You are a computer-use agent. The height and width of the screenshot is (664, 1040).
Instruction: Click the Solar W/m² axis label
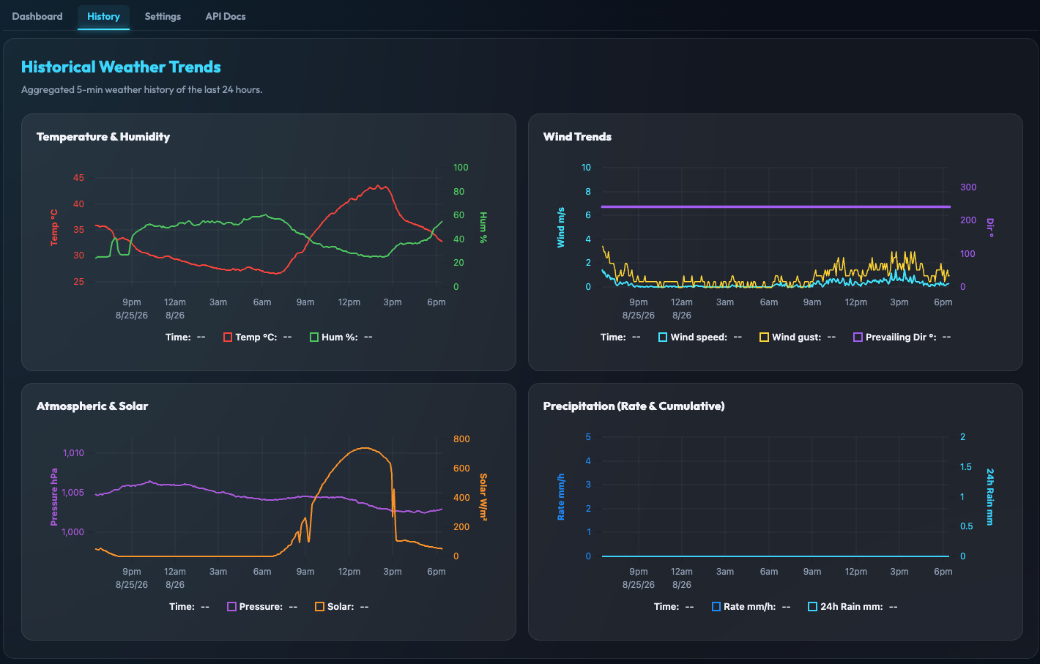click(x=483, y=497)
